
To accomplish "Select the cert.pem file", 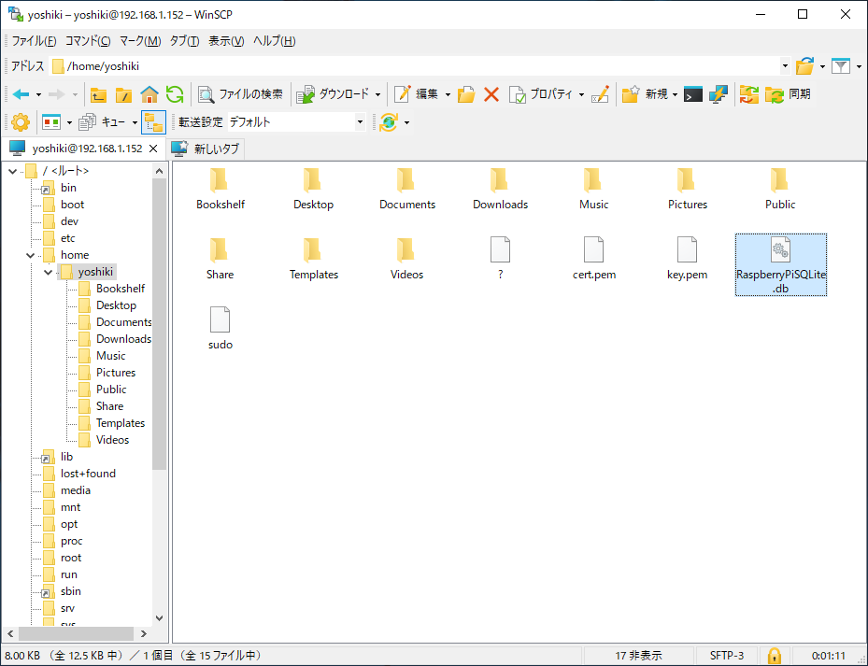I will 593,259.
